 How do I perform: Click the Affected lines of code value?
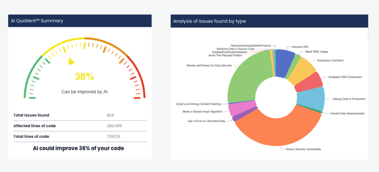(x=114, y=126)
